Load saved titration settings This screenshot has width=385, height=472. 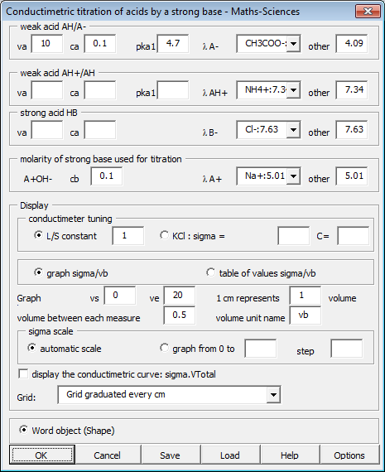tap(230, 455)
